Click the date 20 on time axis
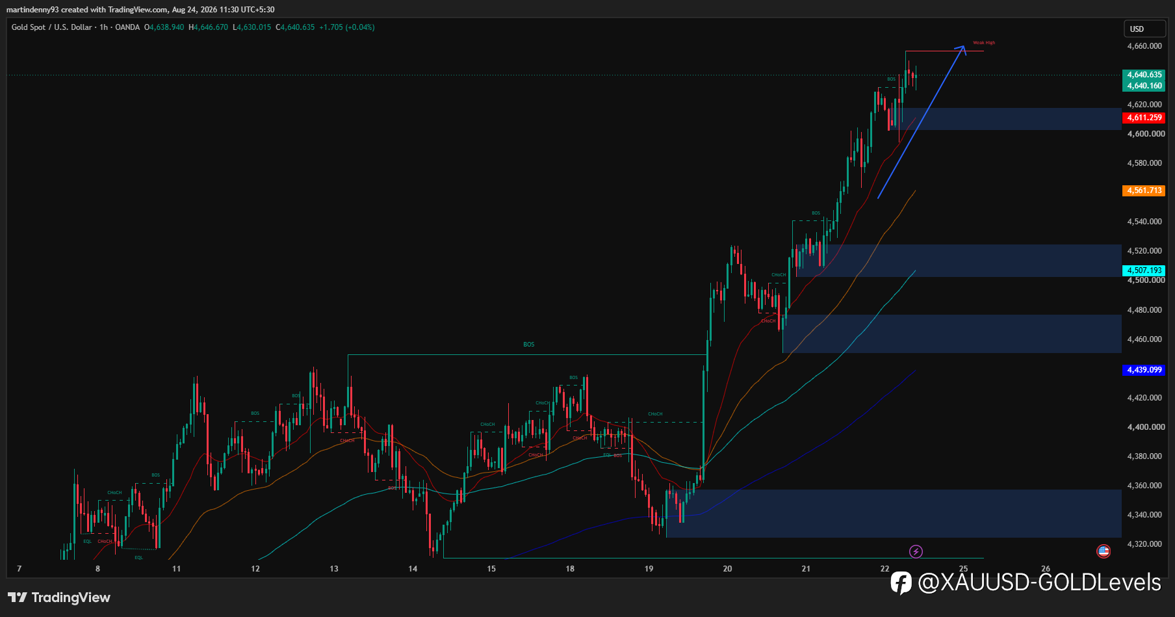This screenshot has width=1175, height=617. (x=727, y=569)
